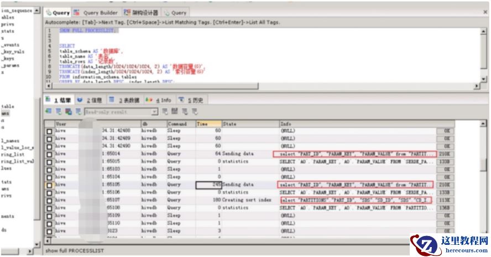Click the results grid horizontal scroll-left arrow
Viewport: 491px width, 257px height.
coord(48,241)
